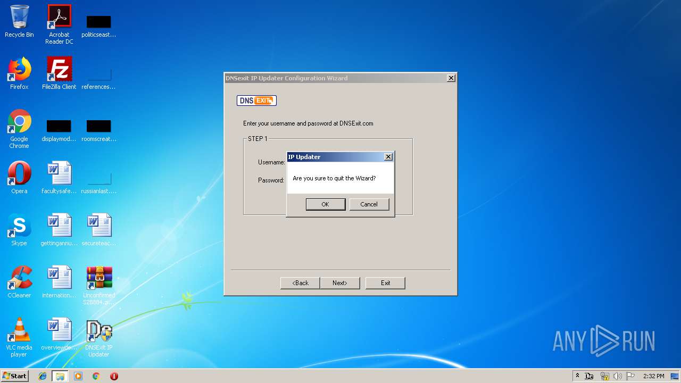Launch Opera from desktop shortcut
Viewport: 681px width, 383px height.
19,178
